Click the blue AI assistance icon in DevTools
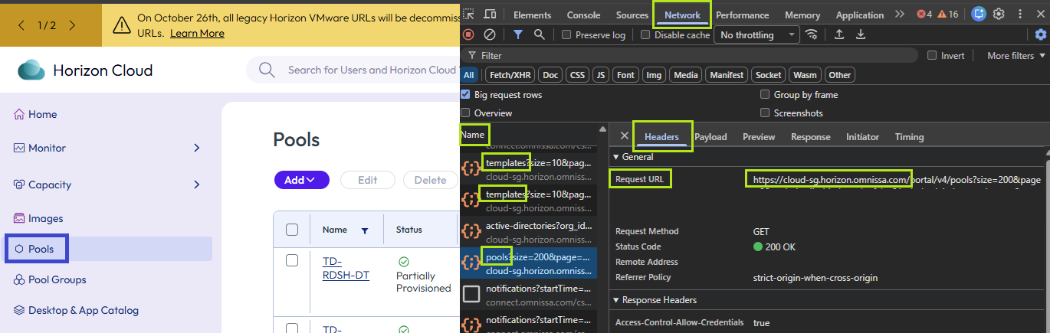Viewport: 1050px width, 333px height. (x=979, y=14)
